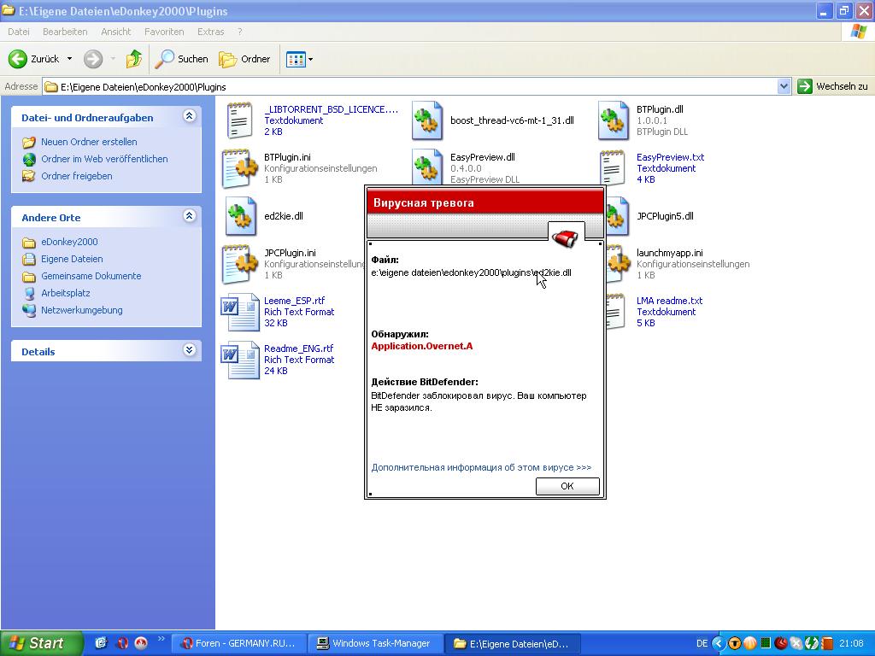Open Gemeinsame Dokumente link
875x656 pixels.
pos(91,276)
